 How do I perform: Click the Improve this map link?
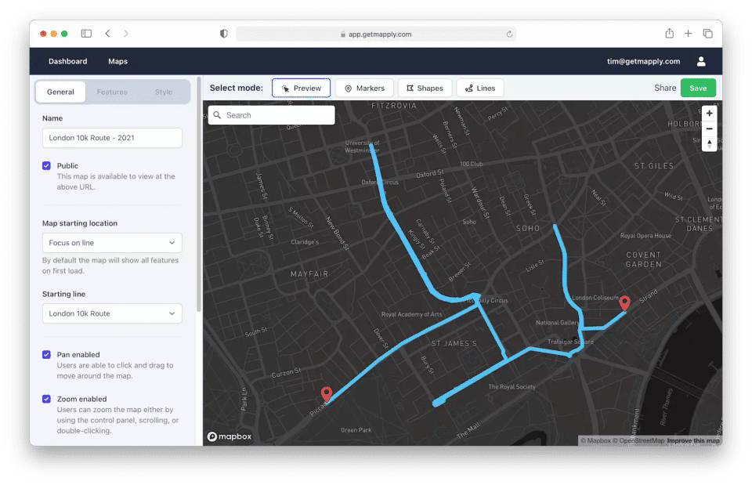(693, 441)
